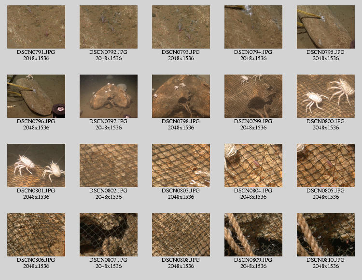362x280 pixels.
Task: Open image DSCN0794.JPG
Action: (x=253, y=27)
